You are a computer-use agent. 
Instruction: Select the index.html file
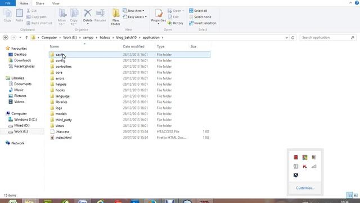[129, 138]
